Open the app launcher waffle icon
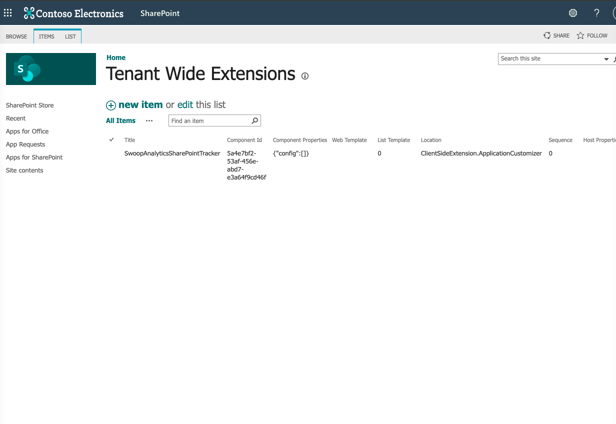Screen dimensions: 616x424 (8, 13)
